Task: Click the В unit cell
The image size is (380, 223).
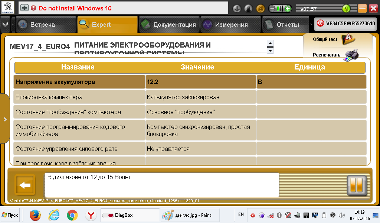Action: [x=311, y=82]
